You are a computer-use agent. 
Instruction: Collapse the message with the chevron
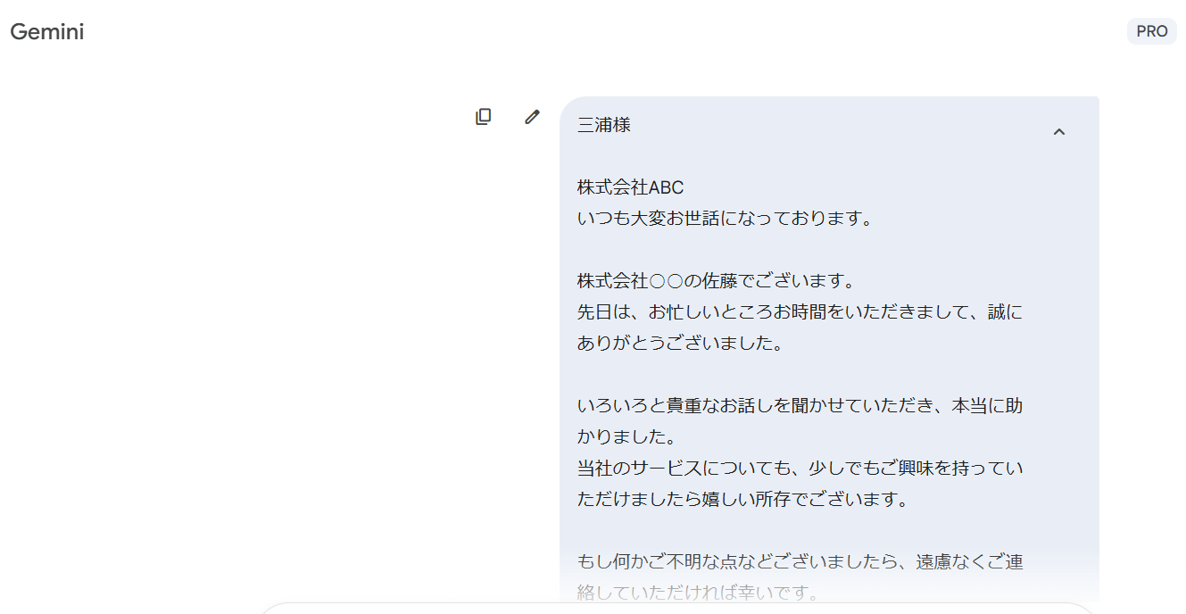(x=1059, y=132)
